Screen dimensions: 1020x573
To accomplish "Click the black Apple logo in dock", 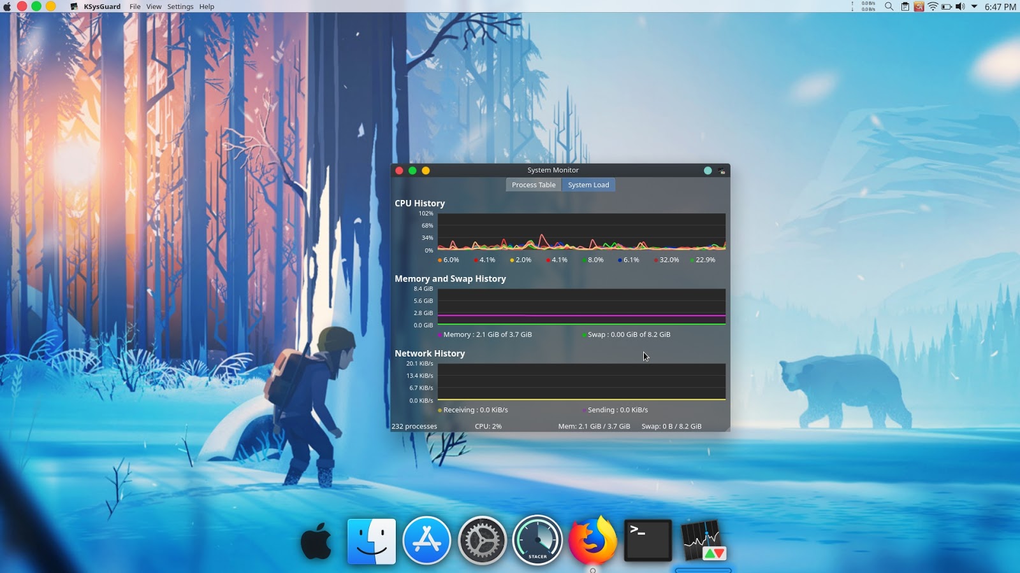I will pos(317,541).
